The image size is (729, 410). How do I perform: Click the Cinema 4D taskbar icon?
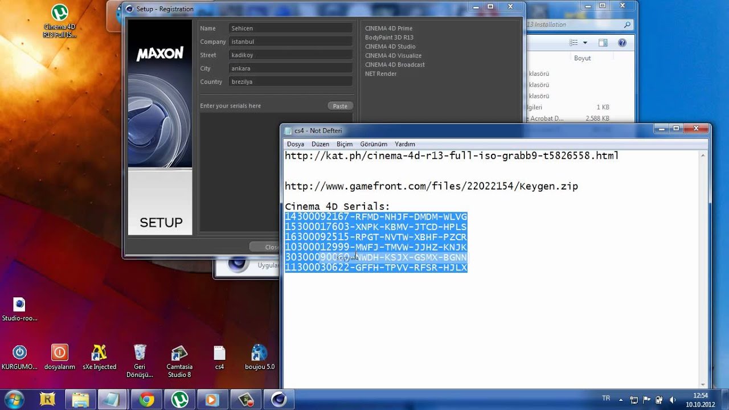279,400
